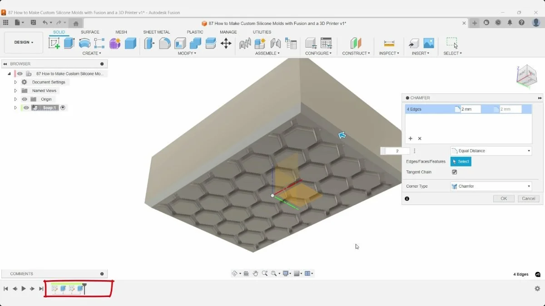
Task: Open the MODIFY dropdown menu
Action: pos(187,53)
